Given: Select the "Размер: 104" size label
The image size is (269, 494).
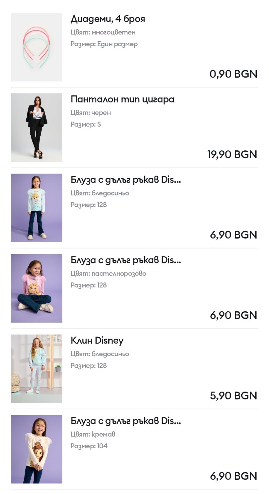Looking at the screenshot, I should pos(89,446).
